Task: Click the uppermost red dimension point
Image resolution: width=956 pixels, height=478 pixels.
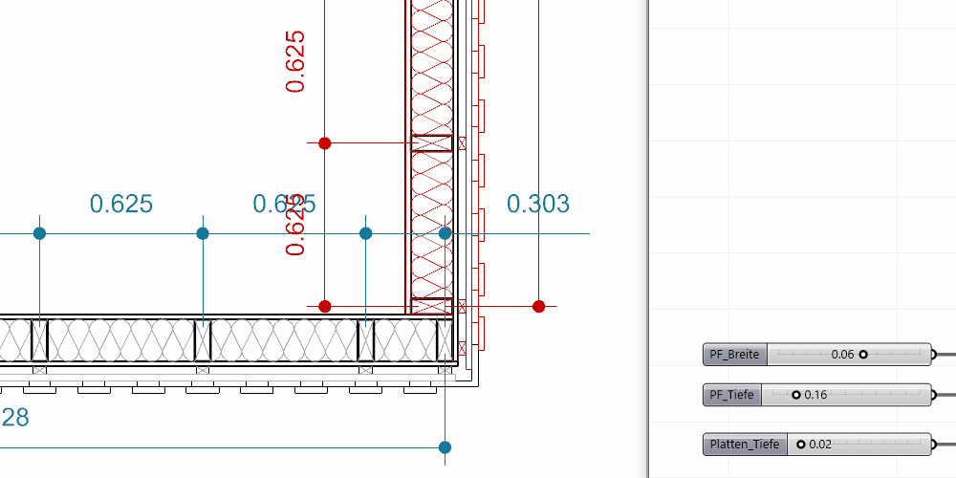Action: click(325, 143)
